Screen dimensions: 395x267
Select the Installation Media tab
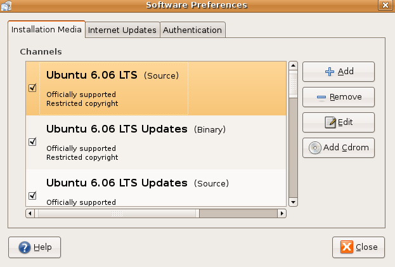[x=46, y=29]
